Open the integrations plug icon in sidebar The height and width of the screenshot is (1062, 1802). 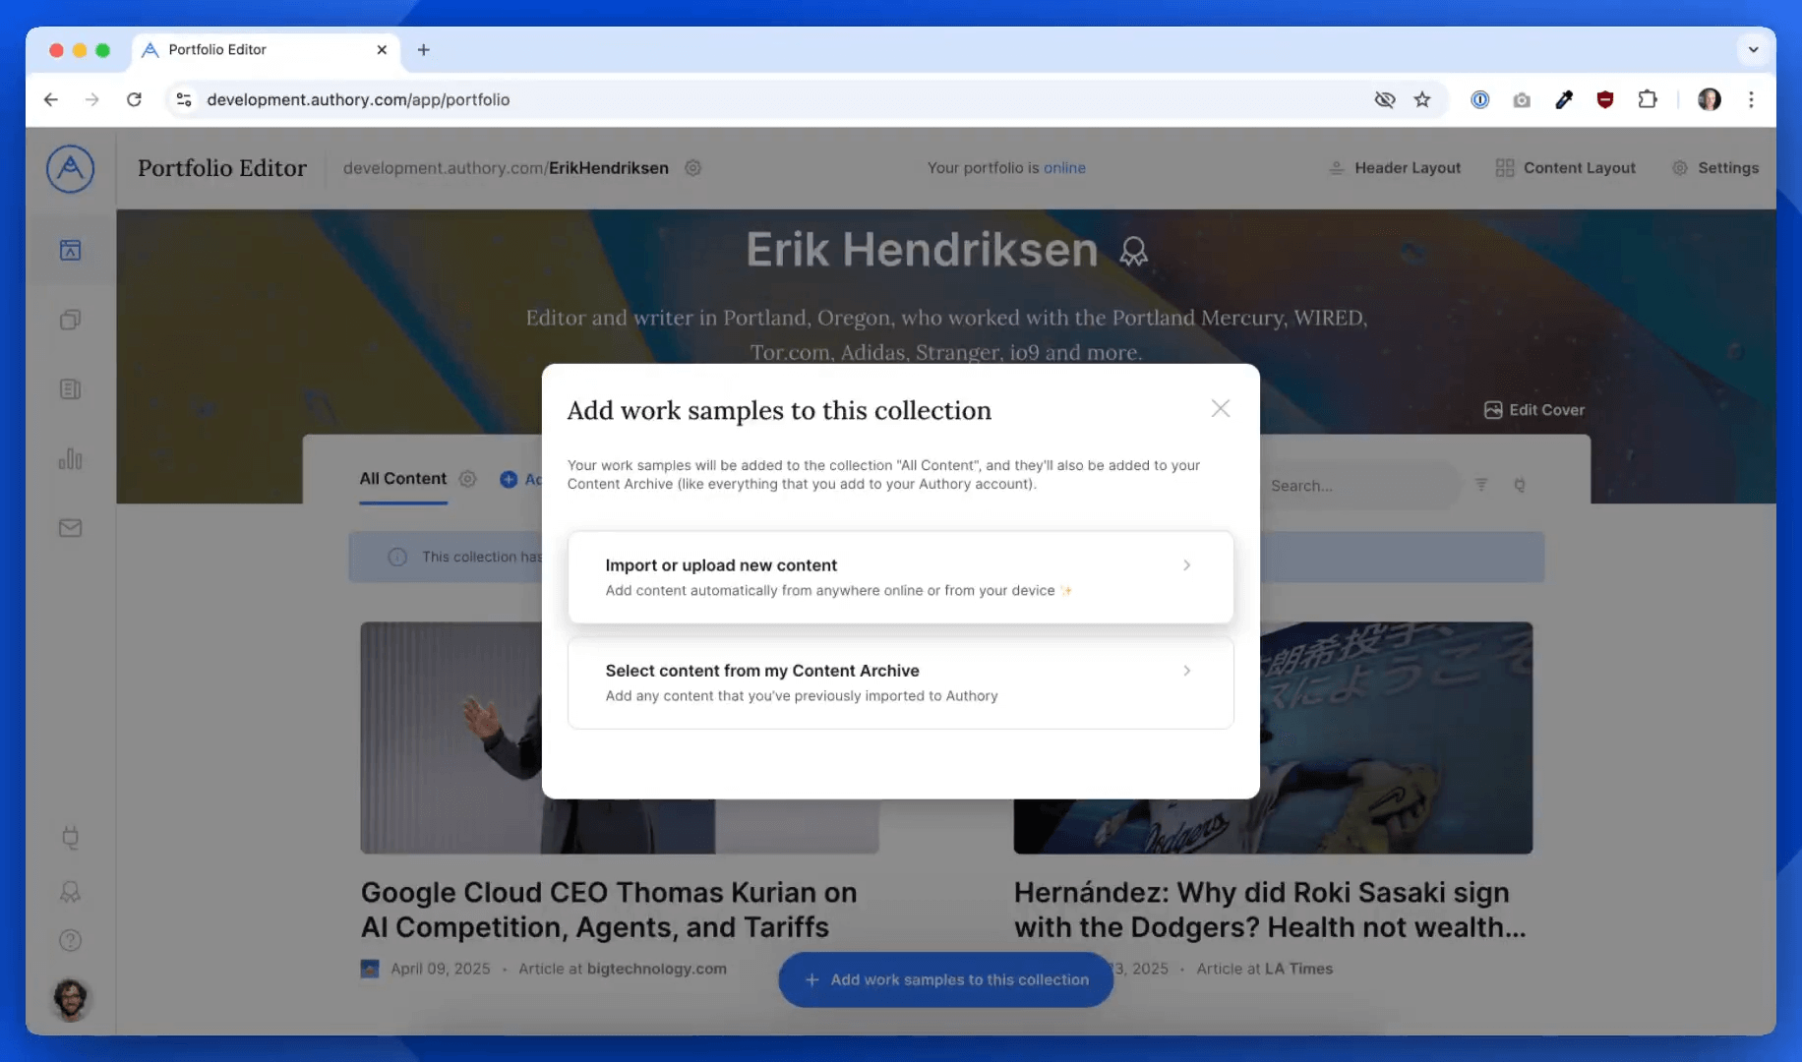[70, 838]
